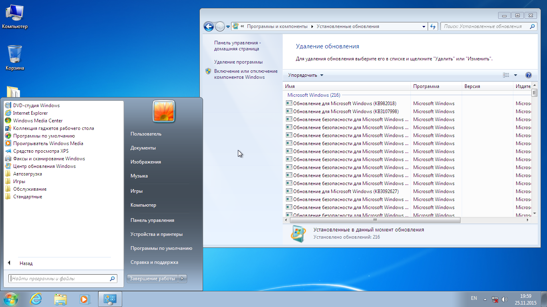Open the Упорядочить dropdown menu
Image resolution: width=547 pixels, height=307 pixels.
(306, 75)
